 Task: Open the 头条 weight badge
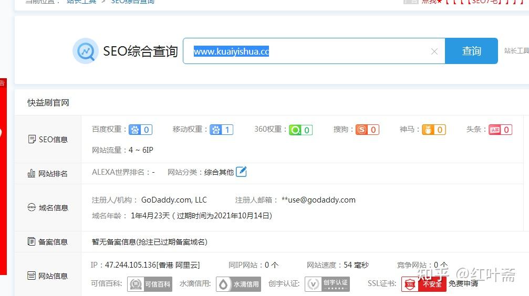[x=500, y=130]
